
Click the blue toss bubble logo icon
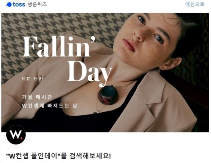(9, 5)
